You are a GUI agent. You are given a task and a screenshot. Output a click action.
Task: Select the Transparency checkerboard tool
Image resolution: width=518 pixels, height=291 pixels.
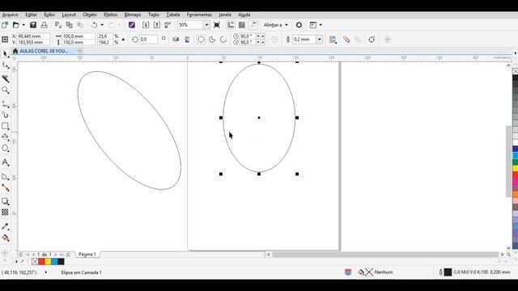coord(6,212)
